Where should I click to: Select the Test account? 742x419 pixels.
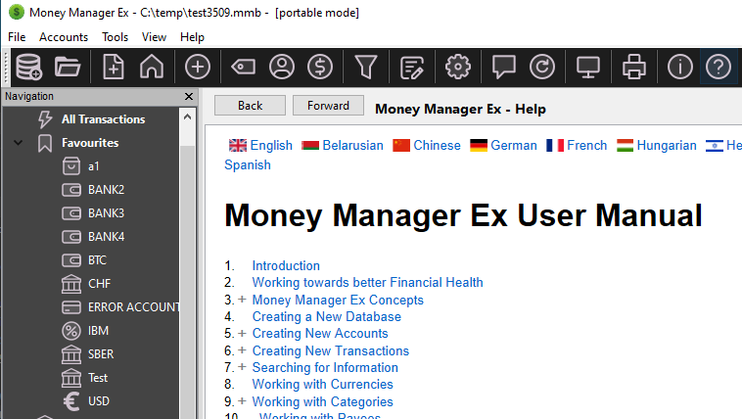(98, 378)
